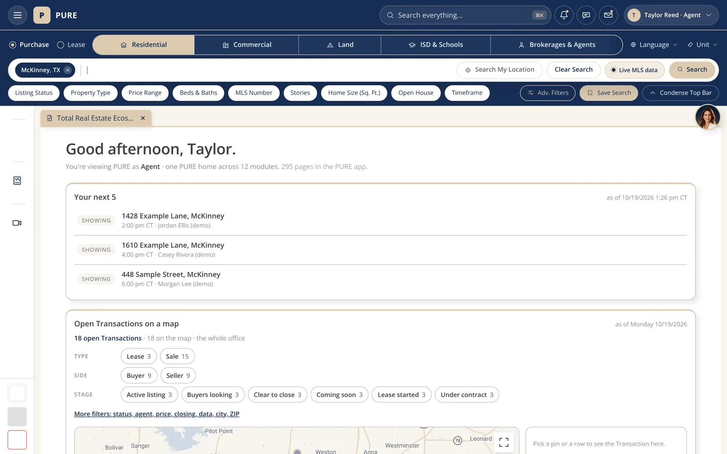Screen dimensions: 727x454
Task: Close the Total Real Estate Ecos... tab
Action: coord(143,118)
